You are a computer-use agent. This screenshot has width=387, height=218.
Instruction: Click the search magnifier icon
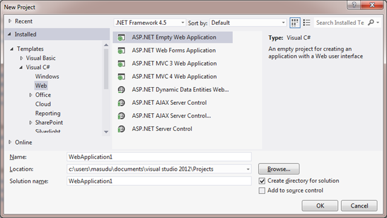coord(371,22)
